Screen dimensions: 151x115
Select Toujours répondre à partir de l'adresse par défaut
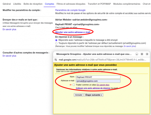point(56,43)
